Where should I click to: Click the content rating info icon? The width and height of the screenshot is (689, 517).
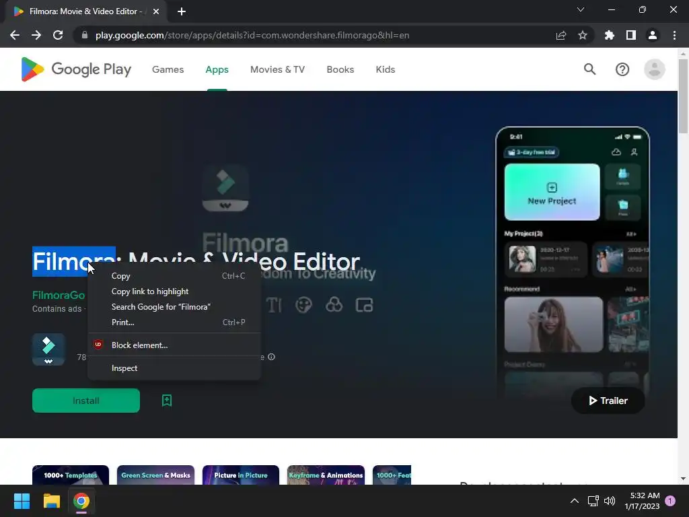(x=272, y=357)
